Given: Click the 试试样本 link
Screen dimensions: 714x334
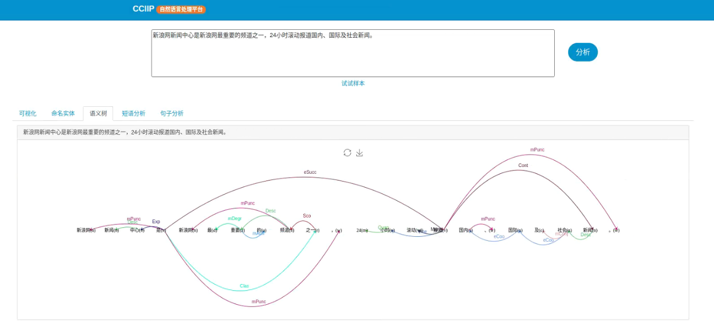Looking at the screenshot, I should (x=353, y=83).
